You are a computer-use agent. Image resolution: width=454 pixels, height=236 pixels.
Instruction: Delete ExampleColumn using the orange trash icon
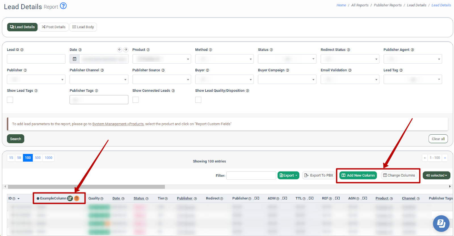pyautogui.click(x=77, y=198)
